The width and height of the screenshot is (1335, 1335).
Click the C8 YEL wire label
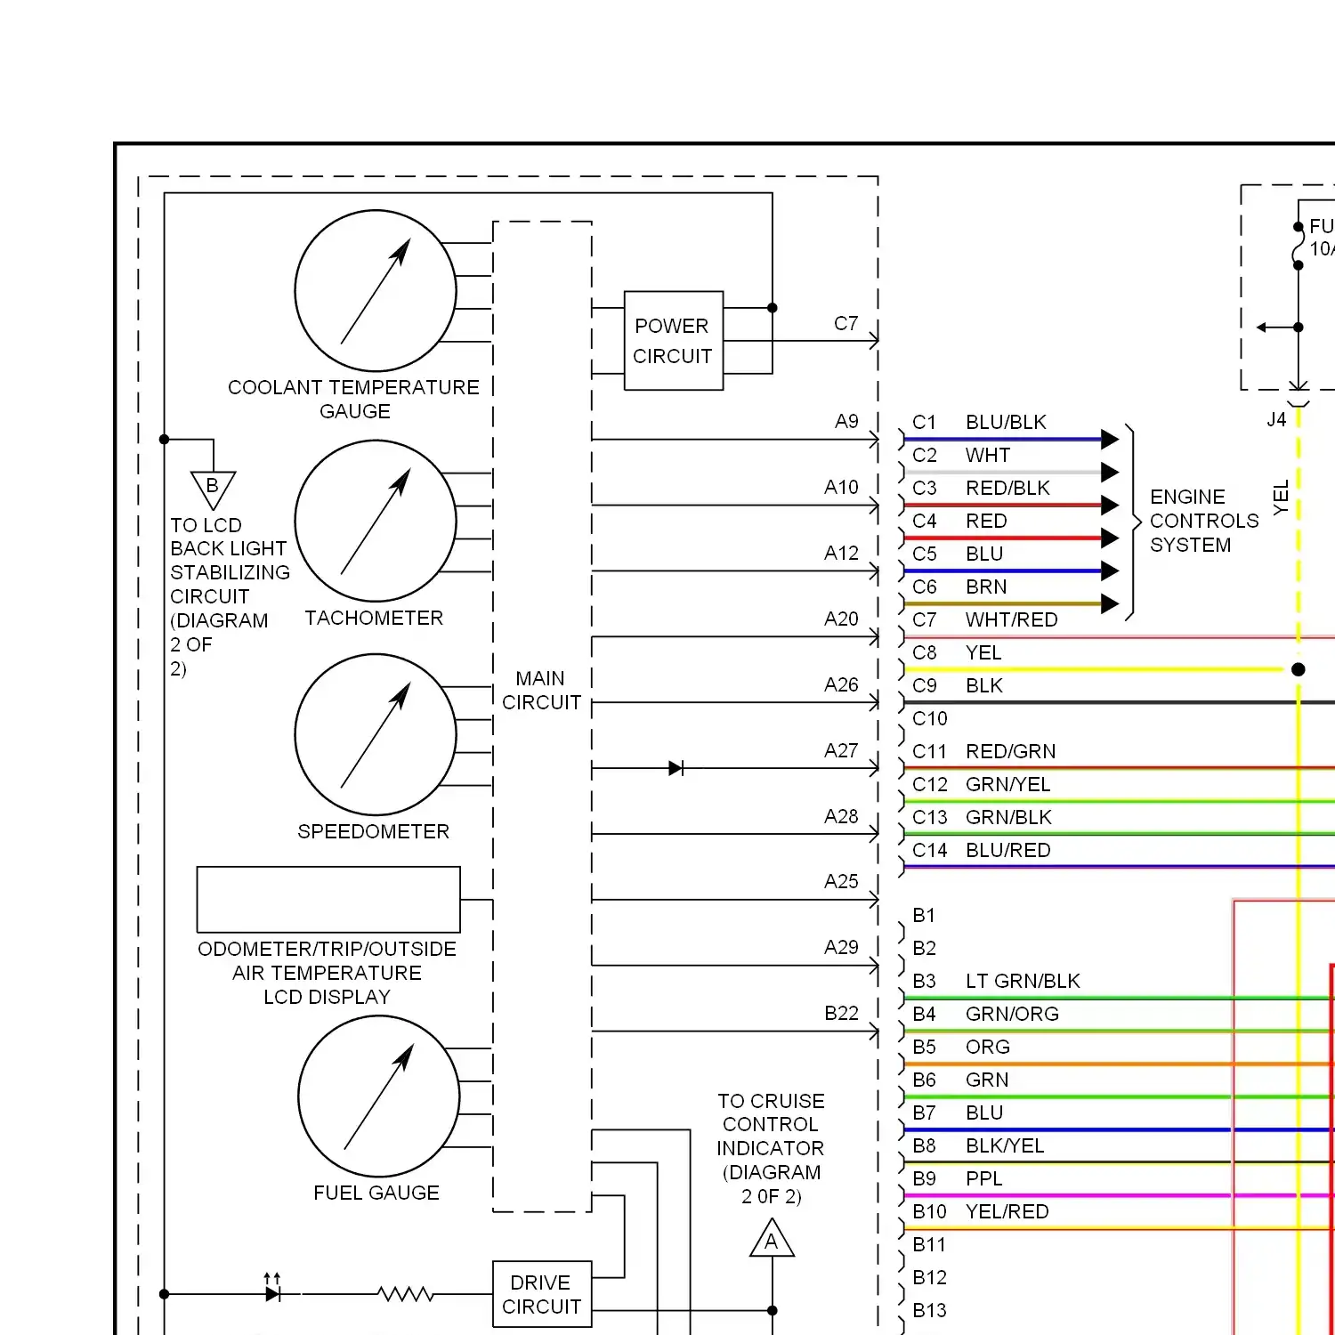957,652
